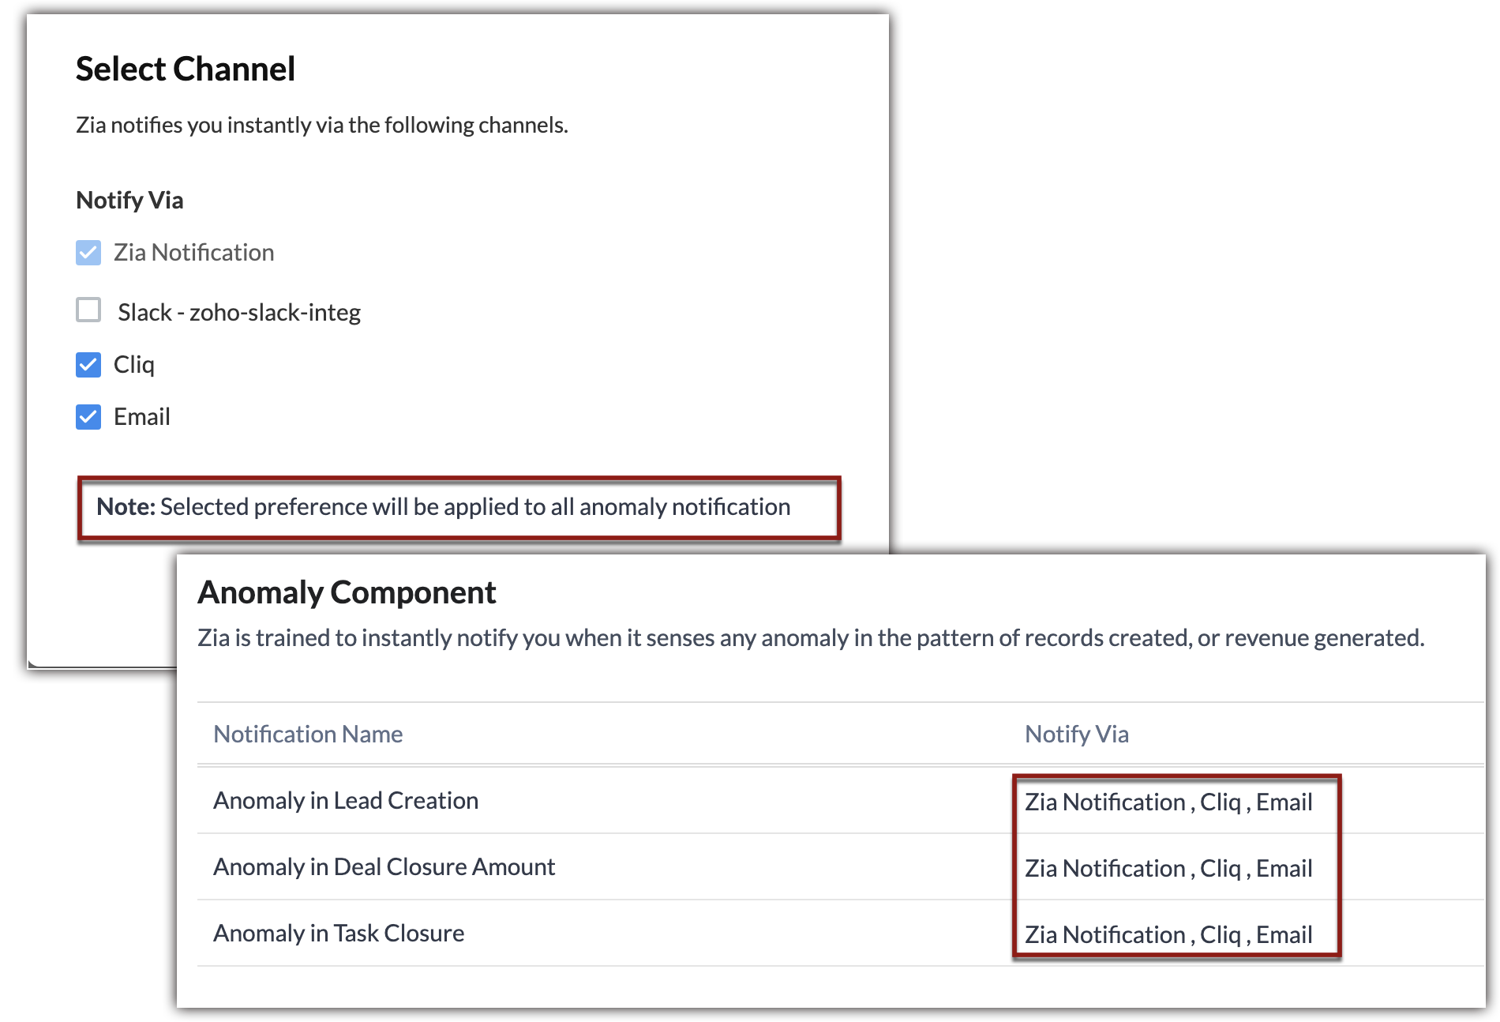Click the 'Zia is trained' description text
Image resolution: width=1500 pixels, height=1022 pixels.
811,638
